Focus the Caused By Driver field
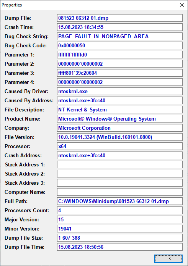The height and width of the screenshot is (266, 188). pyautogui.click(x=120, y=91)
